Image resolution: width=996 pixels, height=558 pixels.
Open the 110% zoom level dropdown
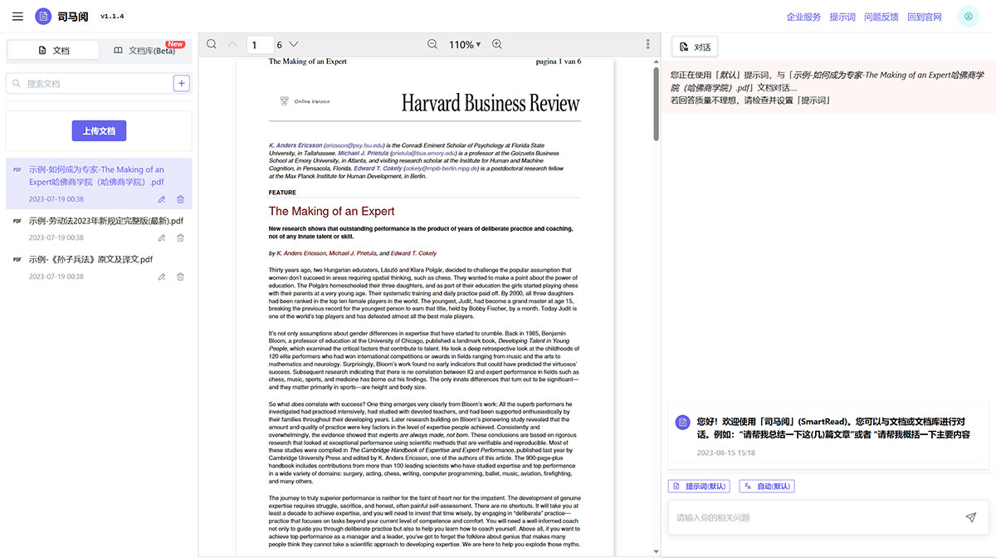(464, 44)
